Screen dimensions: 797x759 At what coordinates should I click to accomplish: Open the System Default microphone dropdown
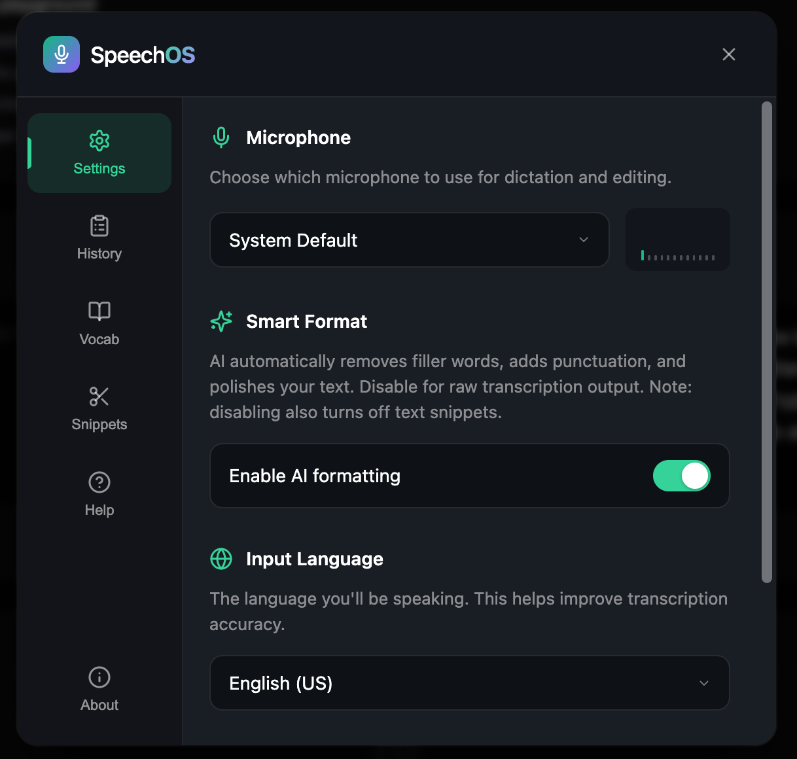(x=410, y=240)
